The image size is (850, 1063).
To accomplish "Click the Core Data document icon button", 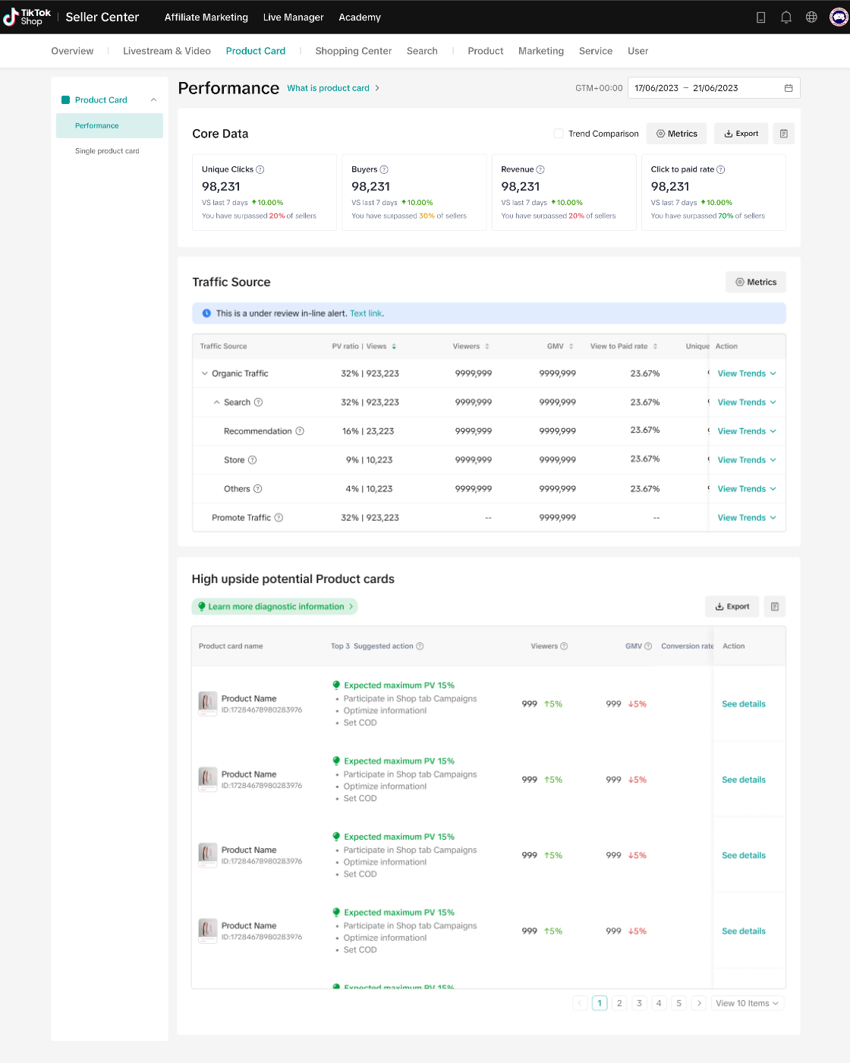I will click(x=783, y=134).
